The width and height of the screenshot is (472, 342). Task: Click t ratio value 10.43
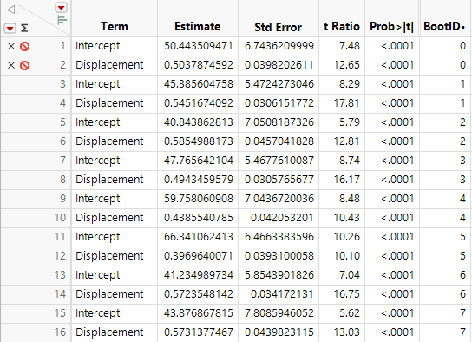(347, 218)
